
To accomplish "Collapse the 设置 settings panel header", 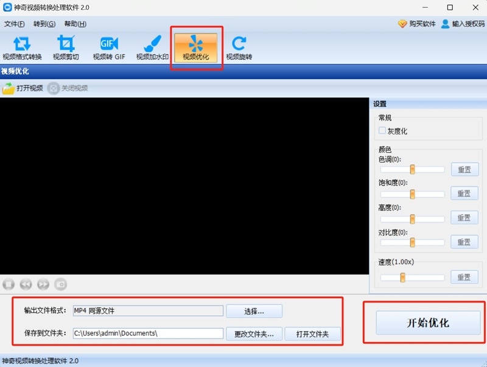I will point(379,103).
